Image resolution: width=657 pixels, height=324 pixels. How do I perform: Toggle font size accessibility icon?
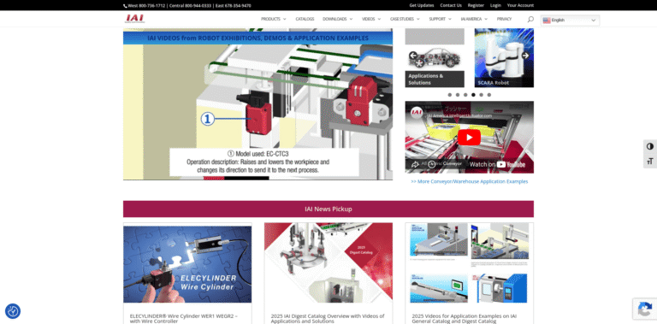tap(650, 162)
